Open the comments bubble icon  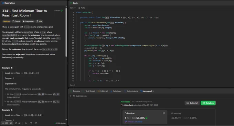[x=16, y=123]
